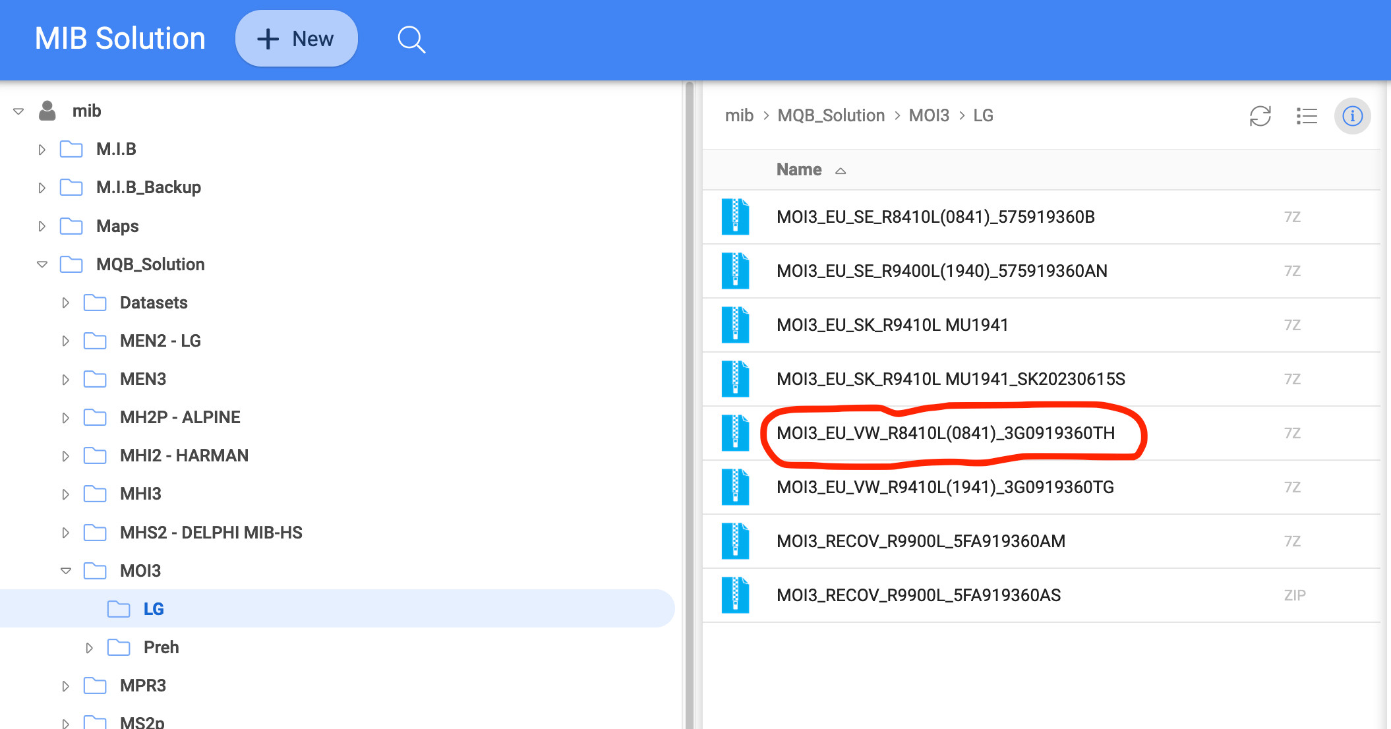The image size is (1391, 729).
Task: Sort by the Name column header
Action: coord(798,170)
